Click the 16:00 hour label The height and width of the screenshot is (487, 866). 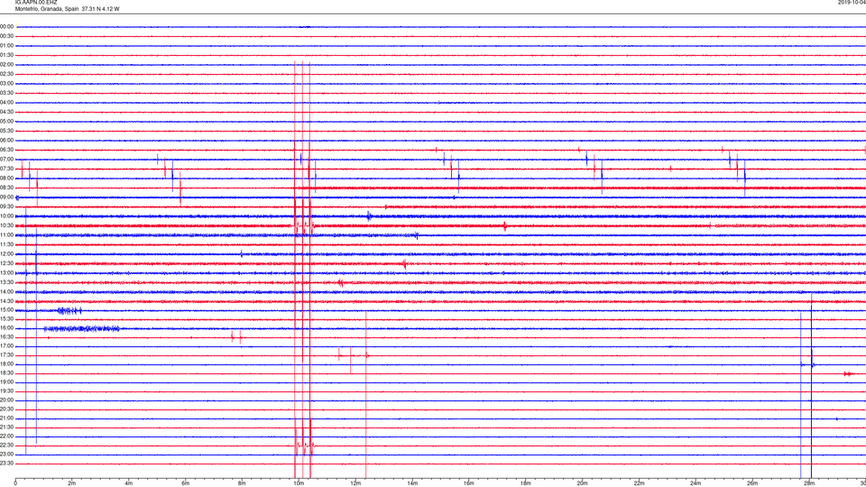[6, 328]
